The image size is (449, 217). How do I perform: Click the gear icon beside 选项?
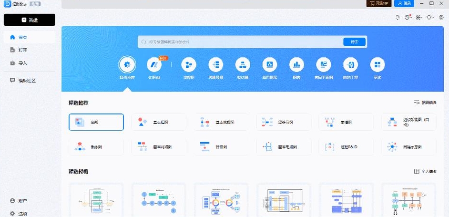pos(12,214)
